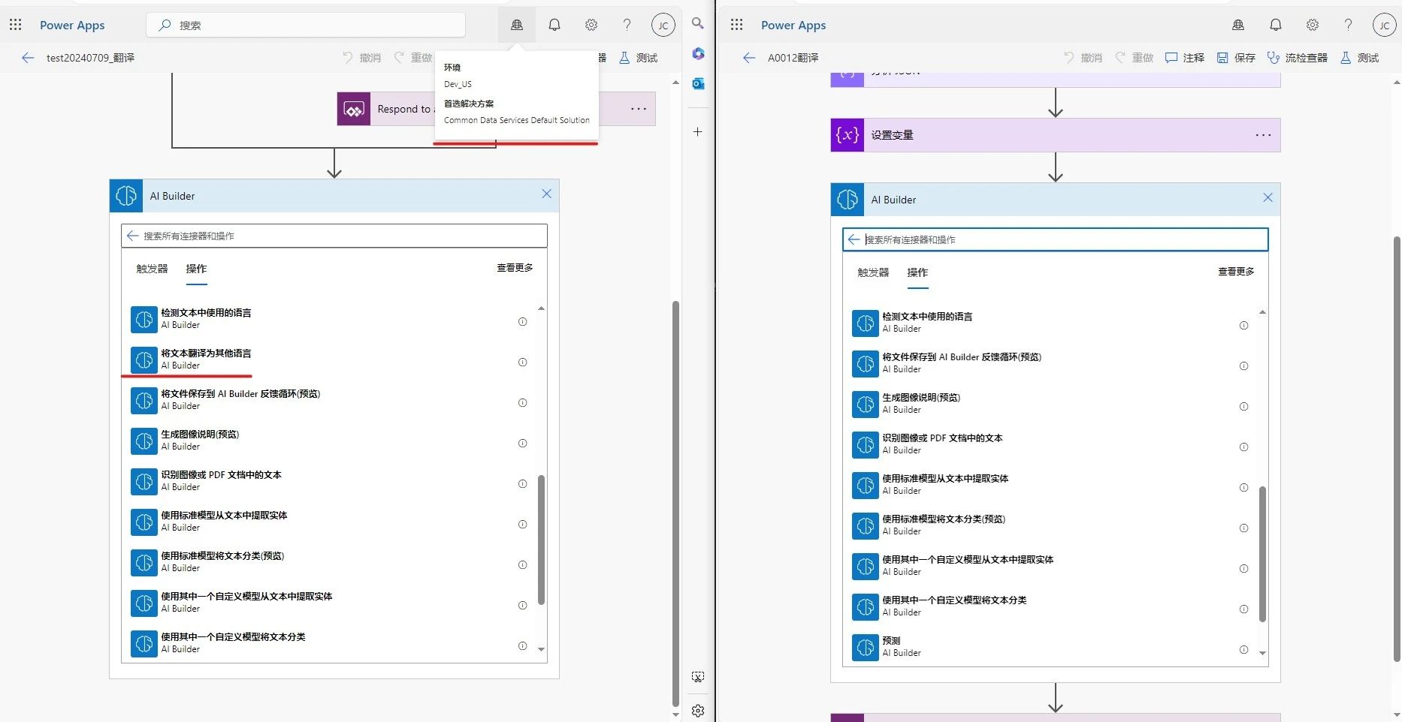
Task: Click the sidebar search magnifier icon
Action: click(x=698, y=24)
